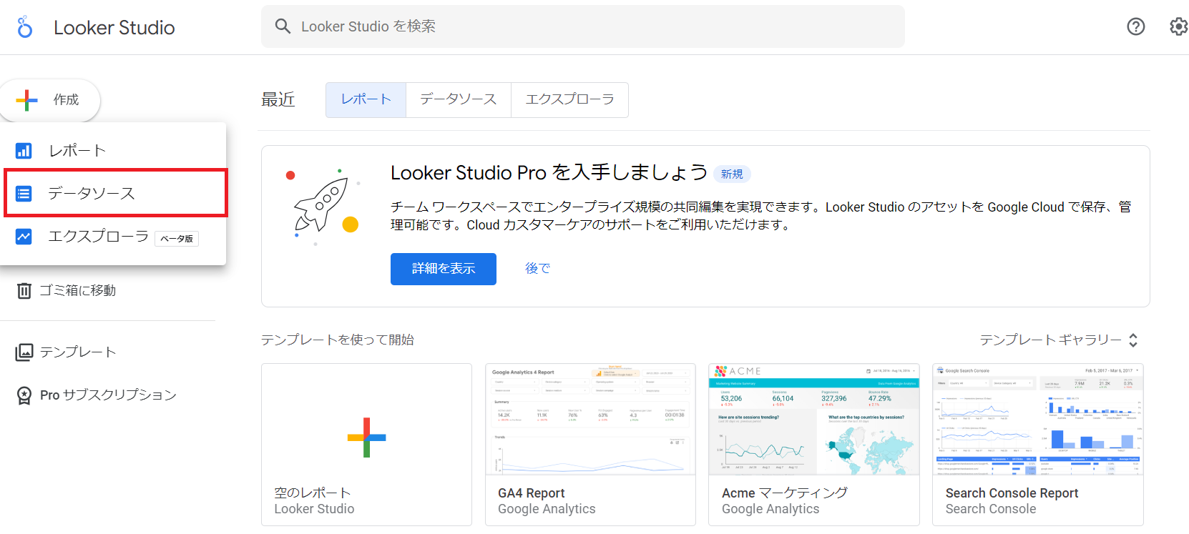The image size is (1189, 534).
Task: Select エクスプローラ from the create menu
Action: click(113, 237)
